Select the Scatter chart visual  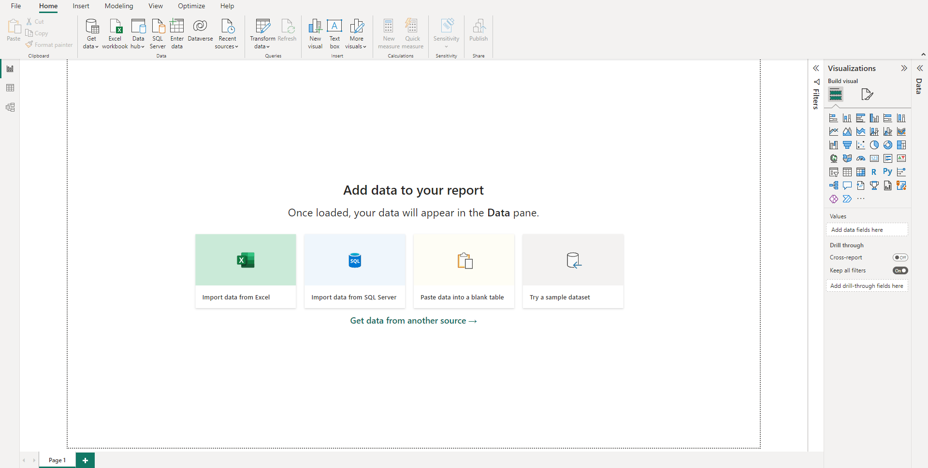(861, 145)
